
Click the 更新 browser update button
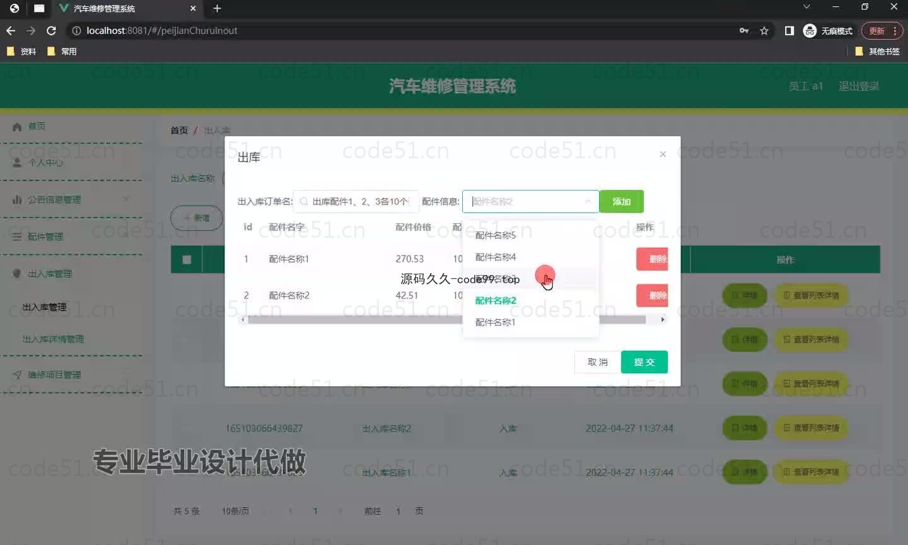[x=882, y=30]
